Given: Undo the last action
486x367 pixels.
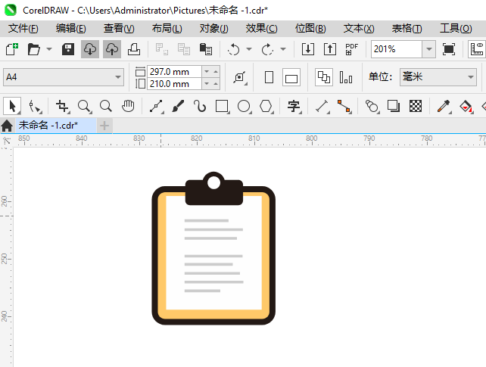Looking at the screenshot, I should coord(233,49).
